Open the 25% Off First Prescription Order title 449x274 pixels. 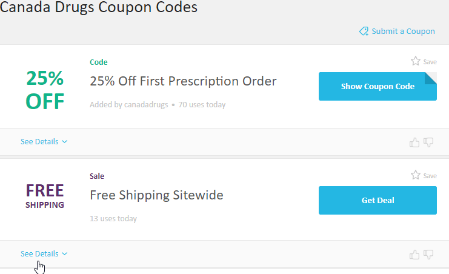pyautogui.click(x=183, y=81)
